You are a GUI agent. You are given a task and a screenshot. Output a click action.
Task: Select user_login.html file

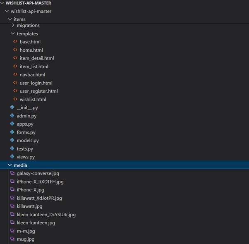coord(36,83)
